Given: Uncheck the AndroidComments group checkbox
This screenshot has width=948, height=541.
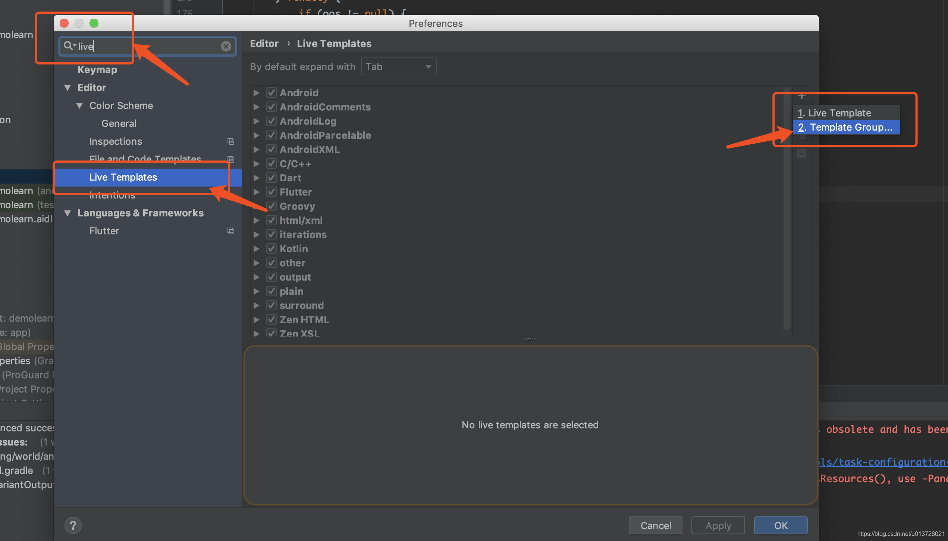Looking at the screenshot, I should [271, 107].
